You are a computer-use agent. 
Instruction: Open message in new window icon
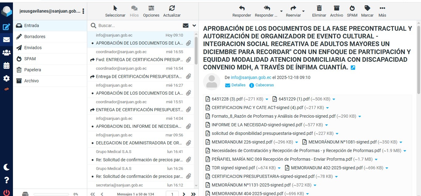pos(353,68)
